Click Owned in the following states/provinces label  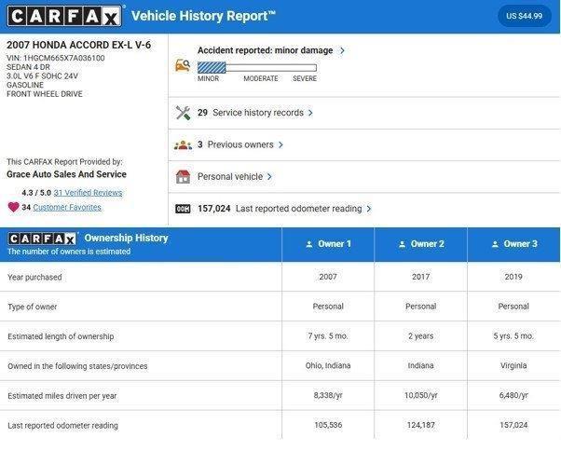coord(77,366)
